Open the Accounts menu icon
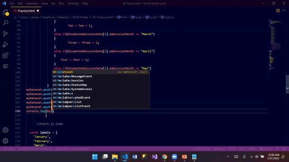The height and width of the screenshot is (162, 289). tap(5, 130)
